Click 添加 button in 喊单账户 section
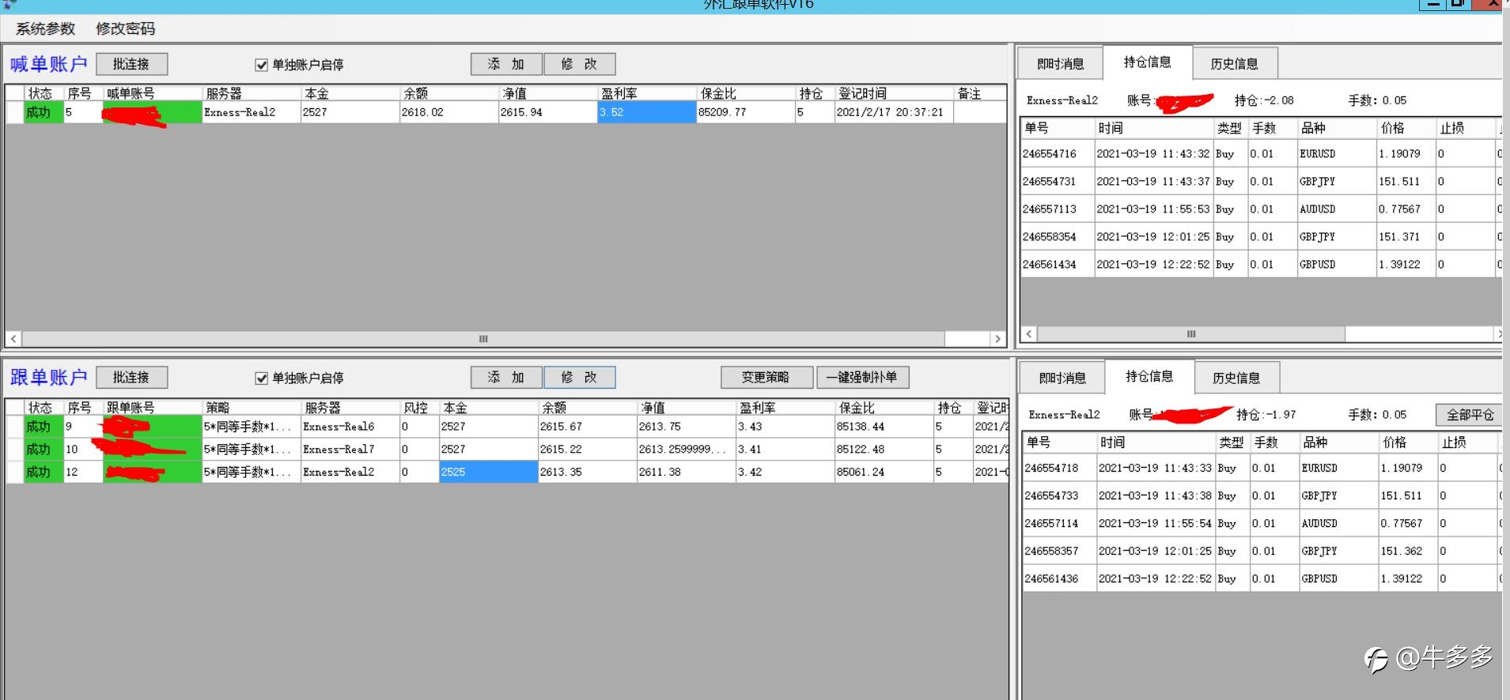 coord(506,64)
